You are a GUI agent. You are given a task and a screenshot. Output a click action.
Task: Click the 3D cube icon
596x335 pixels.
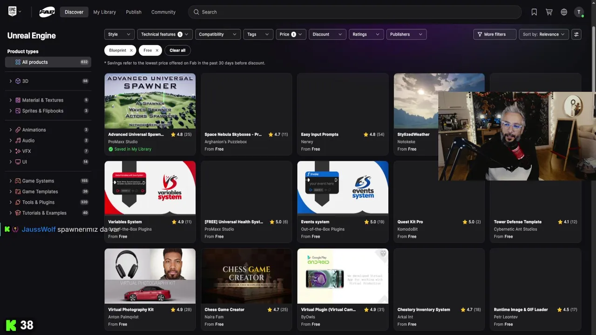click(x=18, y=81)
